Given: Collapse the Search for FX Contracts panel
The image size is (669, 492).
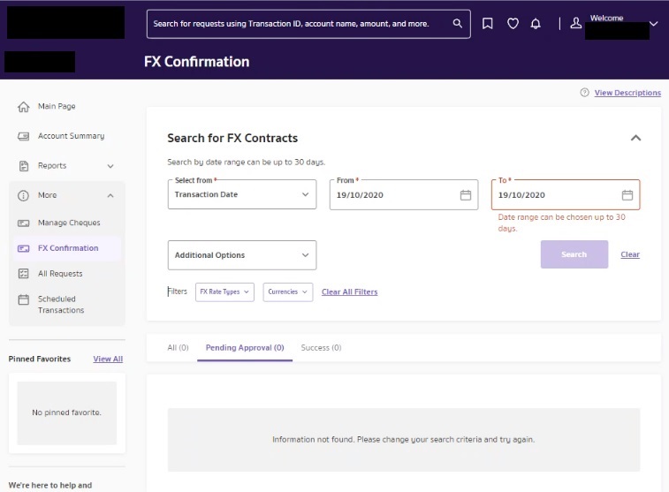Looking at the screenshot, I should [635, 138].
